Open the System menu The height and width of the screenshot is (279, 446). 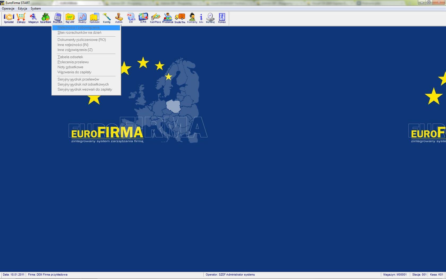click(x=36, y=9)
